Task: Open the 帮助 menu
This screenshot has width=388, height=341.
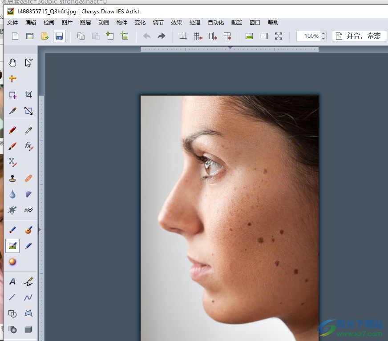Action: (273, 23)
